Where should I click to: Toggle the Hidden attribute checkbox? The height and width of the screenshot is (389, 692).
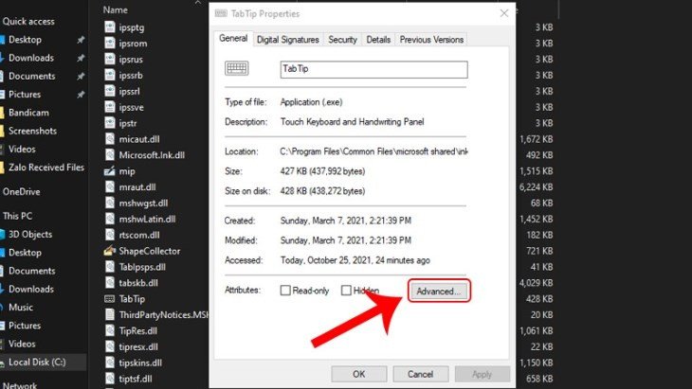[x=347, y=291]
